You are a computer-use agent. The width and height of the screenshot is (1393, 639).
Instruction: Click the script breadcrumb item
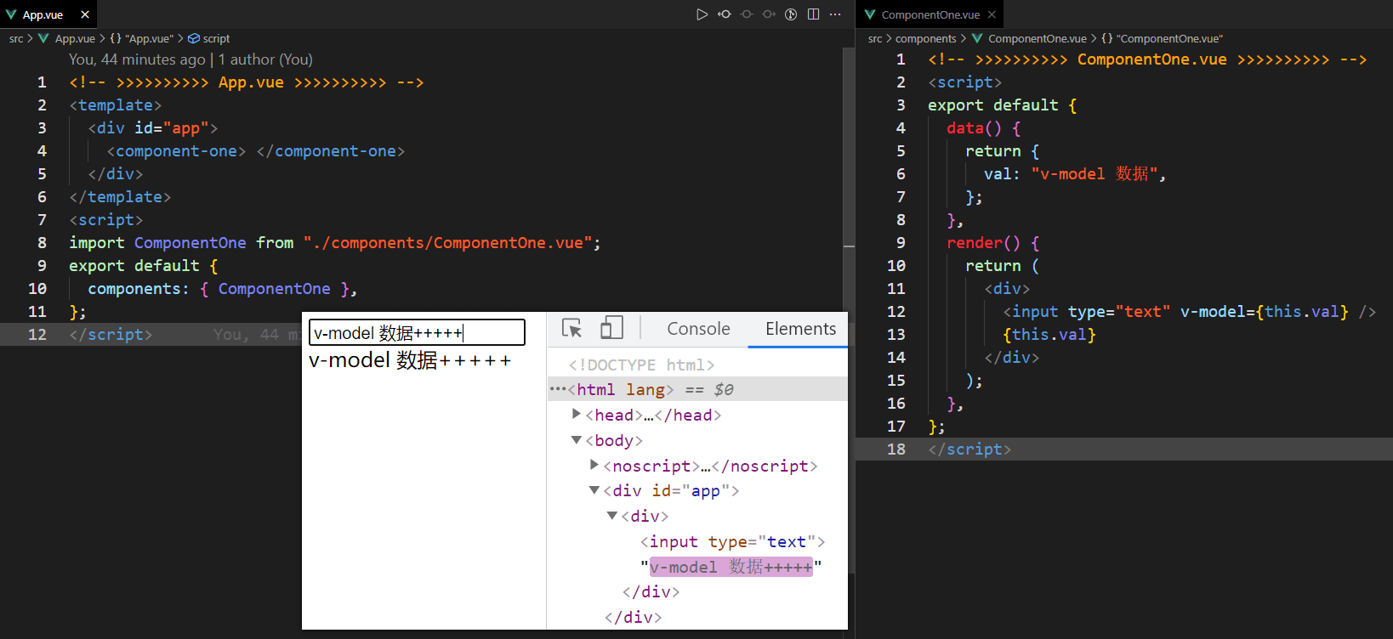coord(216,38)
